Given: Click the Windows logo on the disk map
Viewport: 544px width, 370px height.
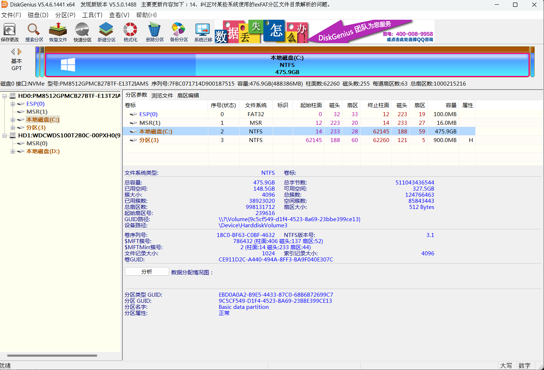Looking at the screenshot, I should [68, 65].
